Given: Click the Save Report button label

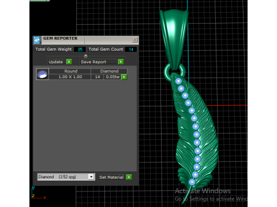Looking at the screenshot, I should click(99, 62).
